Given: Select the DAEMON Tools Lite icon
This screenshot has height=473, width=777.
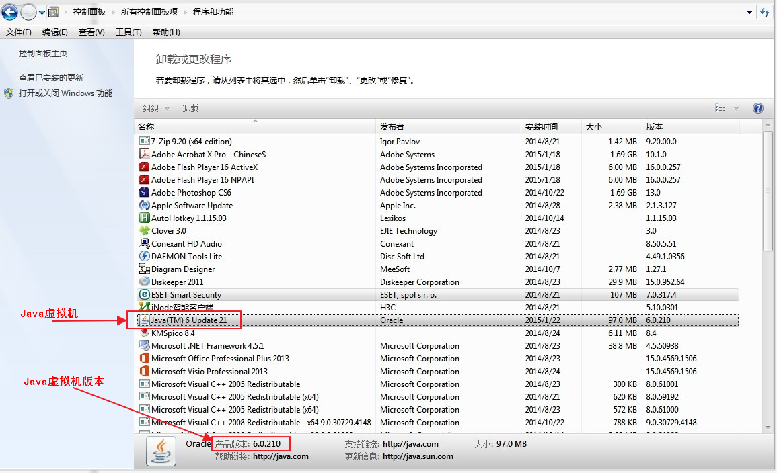Looking at the screenshot, I should tap(144, 257).
